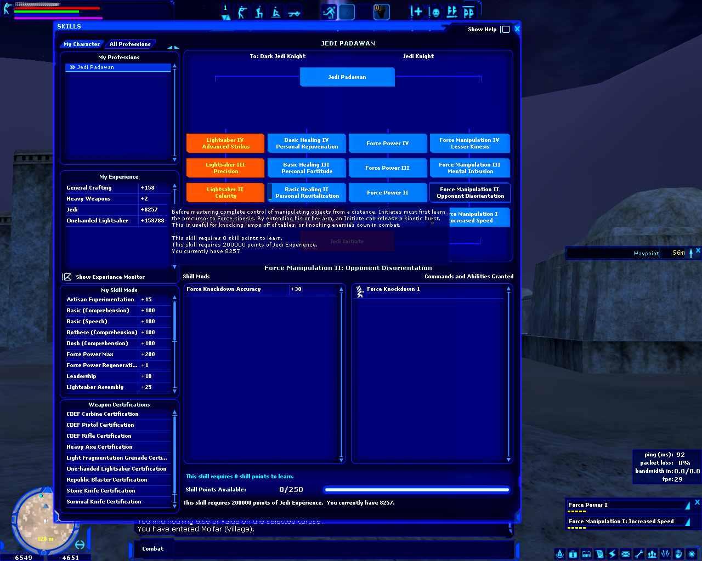Switch to the My Character tab
The height and width of the screenshot is (561, 702).
[82, 44]
